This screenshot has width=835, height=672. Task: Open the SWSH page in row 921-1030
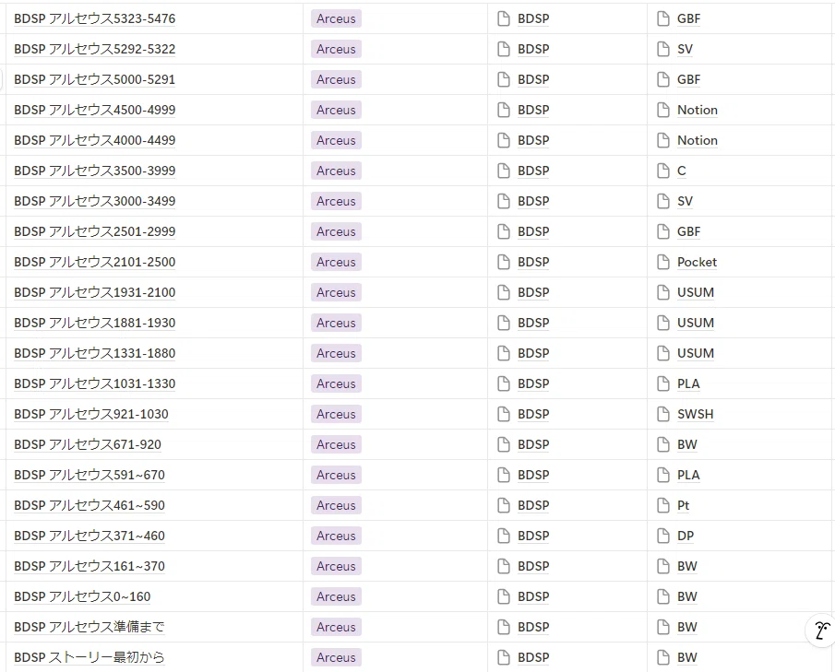click(695, 414)
